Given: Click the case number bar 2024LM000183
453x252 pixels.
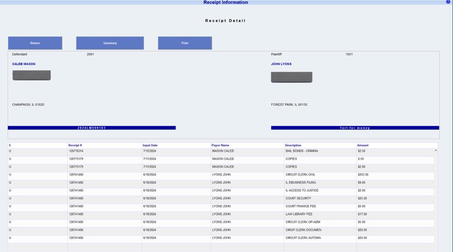Looking at the screenshot, I should tap(91, 128).
